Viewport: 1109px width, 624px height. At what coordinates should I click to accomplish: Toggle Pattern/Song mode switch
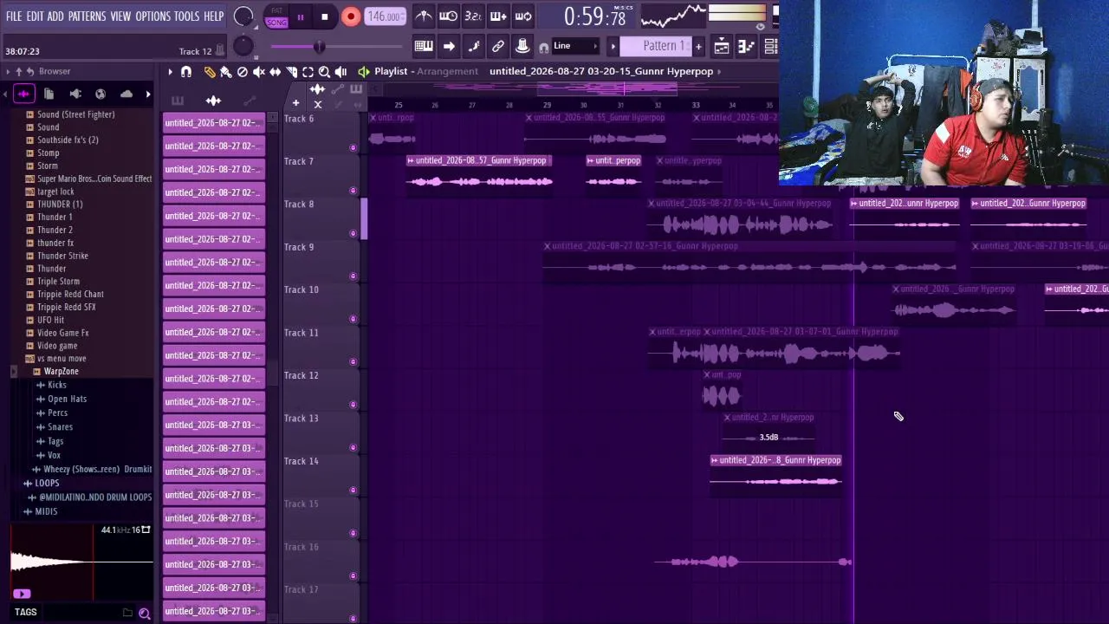coord(276,17)
